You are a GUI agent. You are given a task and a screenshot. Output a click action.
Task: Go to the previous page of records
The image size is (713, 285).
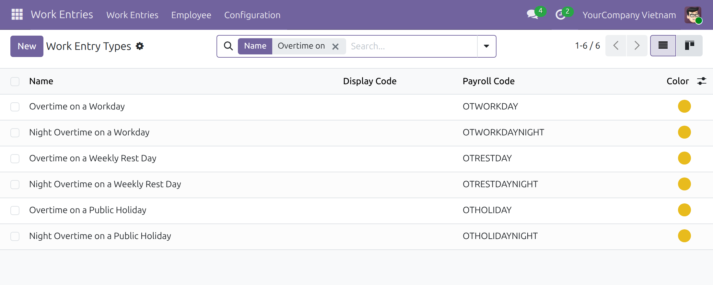click(616, 46)
